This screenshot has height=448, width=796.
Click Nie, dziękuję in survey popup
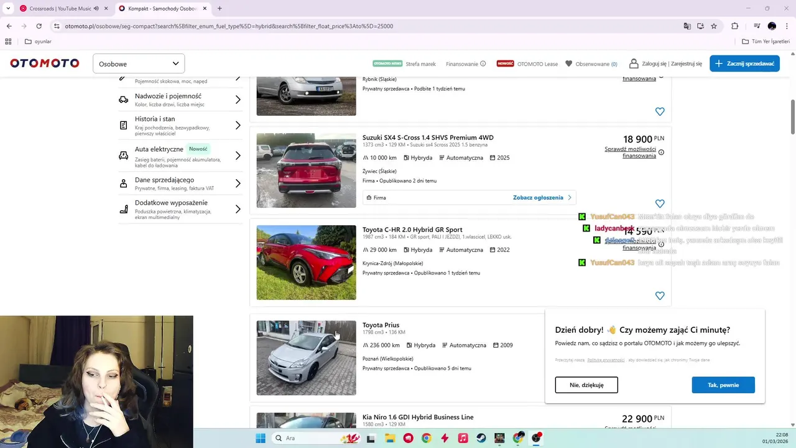[x=586, y=385]
